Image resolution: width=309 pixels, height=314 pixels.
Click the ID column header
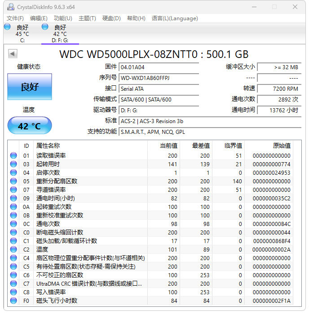(26, 146)
